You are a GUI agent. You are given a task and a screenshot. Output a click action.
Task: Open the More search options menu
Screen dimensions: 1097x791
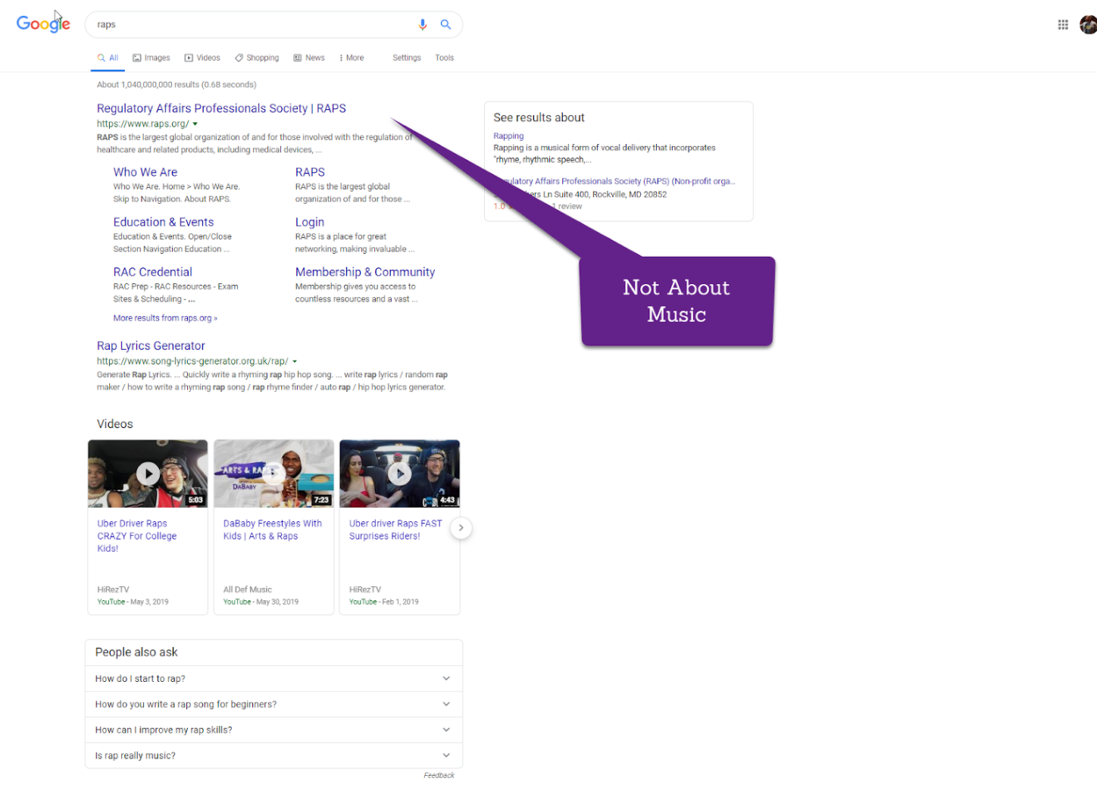[351, 58]
